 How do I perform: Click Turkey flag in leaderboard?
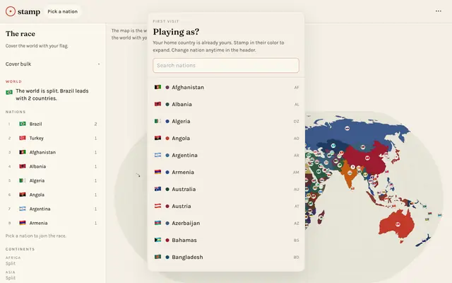point(23,138)
